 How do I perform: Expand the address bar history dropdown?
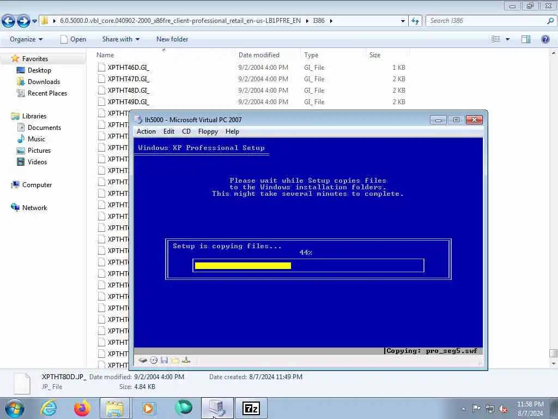[403, 21]
